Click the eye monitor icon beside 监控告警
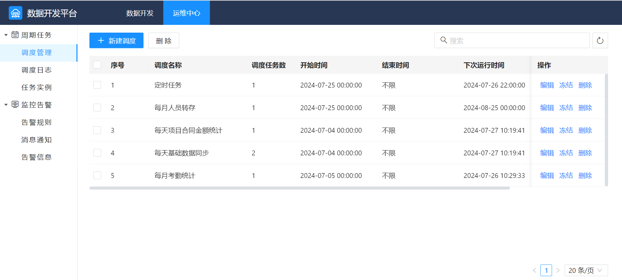The image size is (622, 280). (15, 104)
